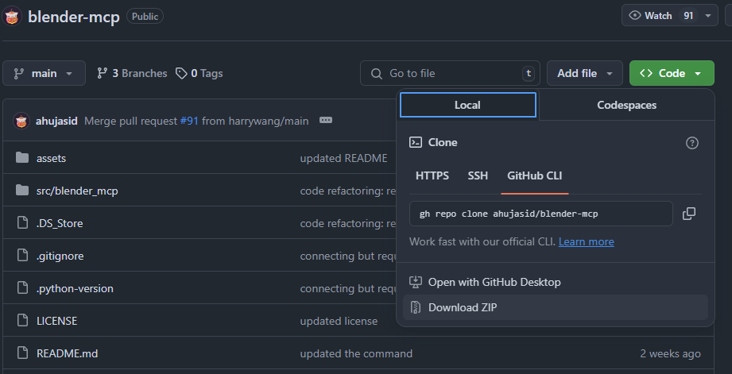This screenshot has height=374, width=732.
Task: Open the README.md file
Action: 67,353
